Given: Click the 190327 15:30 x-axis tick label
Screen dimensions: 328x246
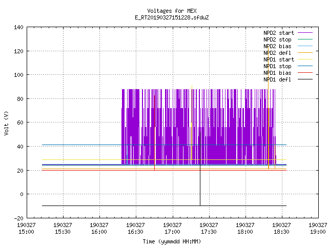Looking at the screenshot, I should click(x=63, y=229).
